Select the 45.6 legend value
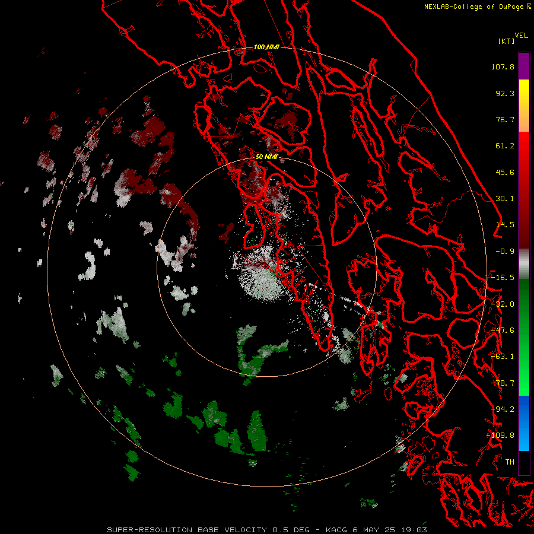The width and height of the screenshot is (534, 534). (505, 172)
